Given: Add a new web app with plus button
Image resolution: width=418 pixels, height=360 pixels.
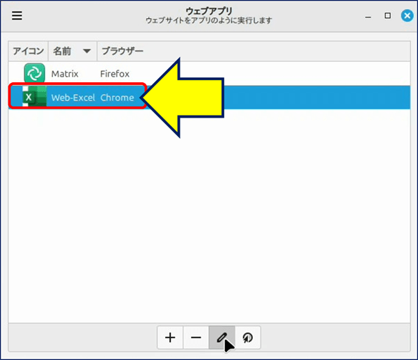Looking at the screenshot, I should pos(170,338).
